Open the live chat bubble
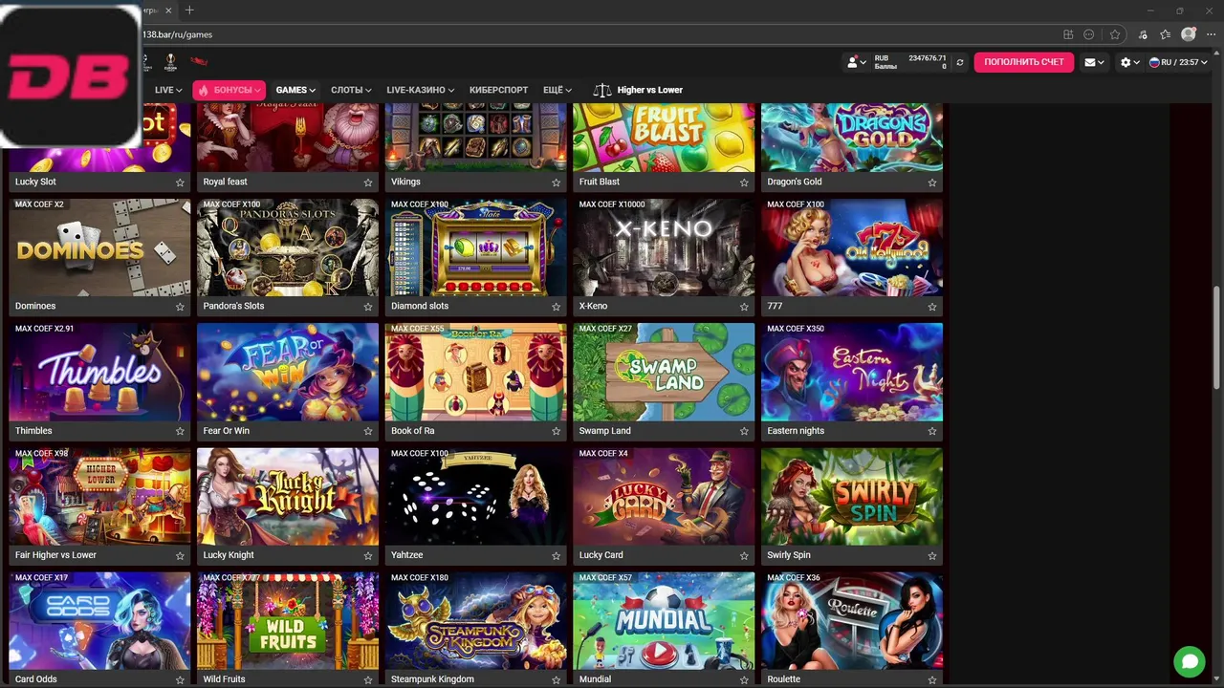The width and height of the screenshot is (1224, 688). point(1190,661)
